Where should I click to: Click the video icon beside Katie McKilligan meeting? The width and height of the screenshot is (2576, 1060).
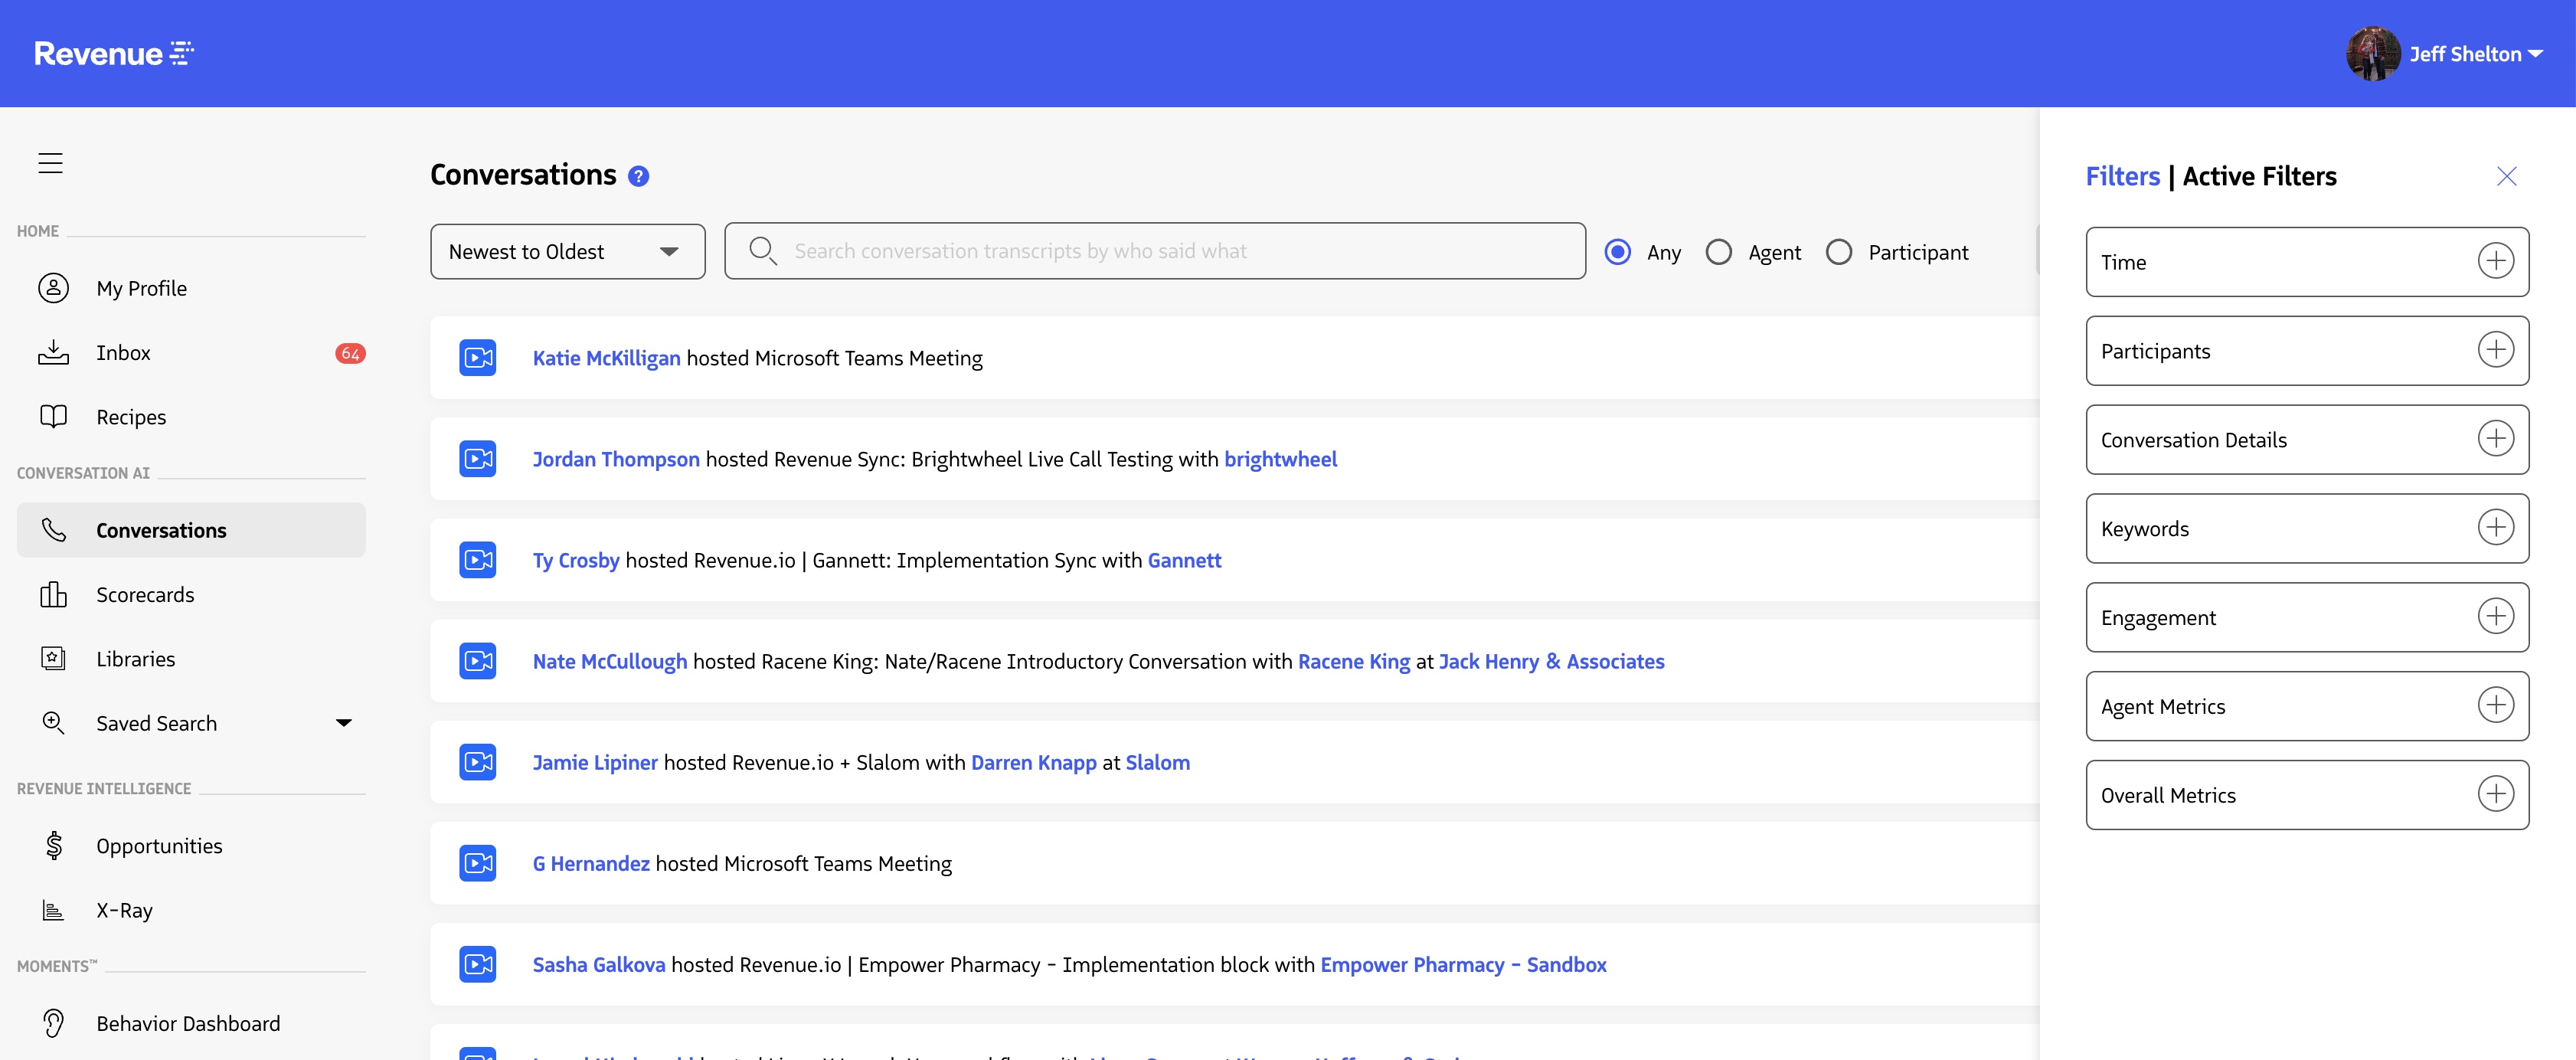tap(478, 358)
